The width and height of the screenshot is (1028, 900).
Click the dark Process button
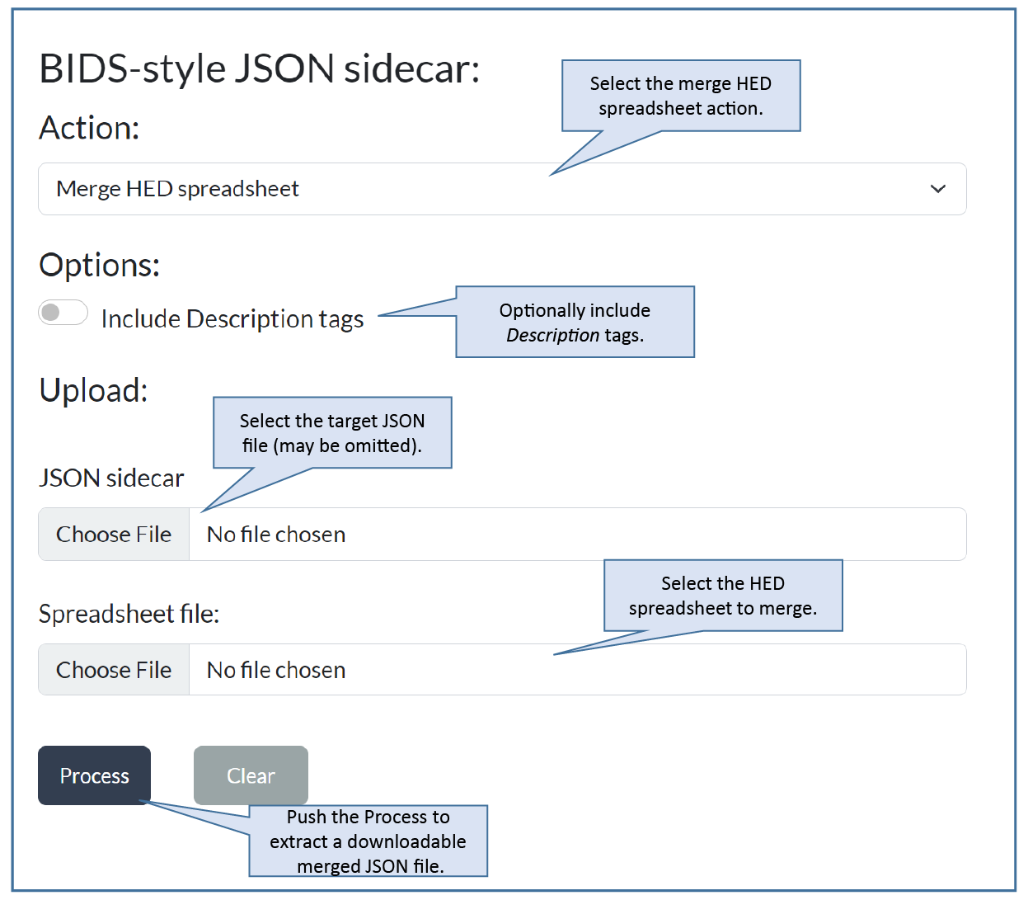(94, 775)
